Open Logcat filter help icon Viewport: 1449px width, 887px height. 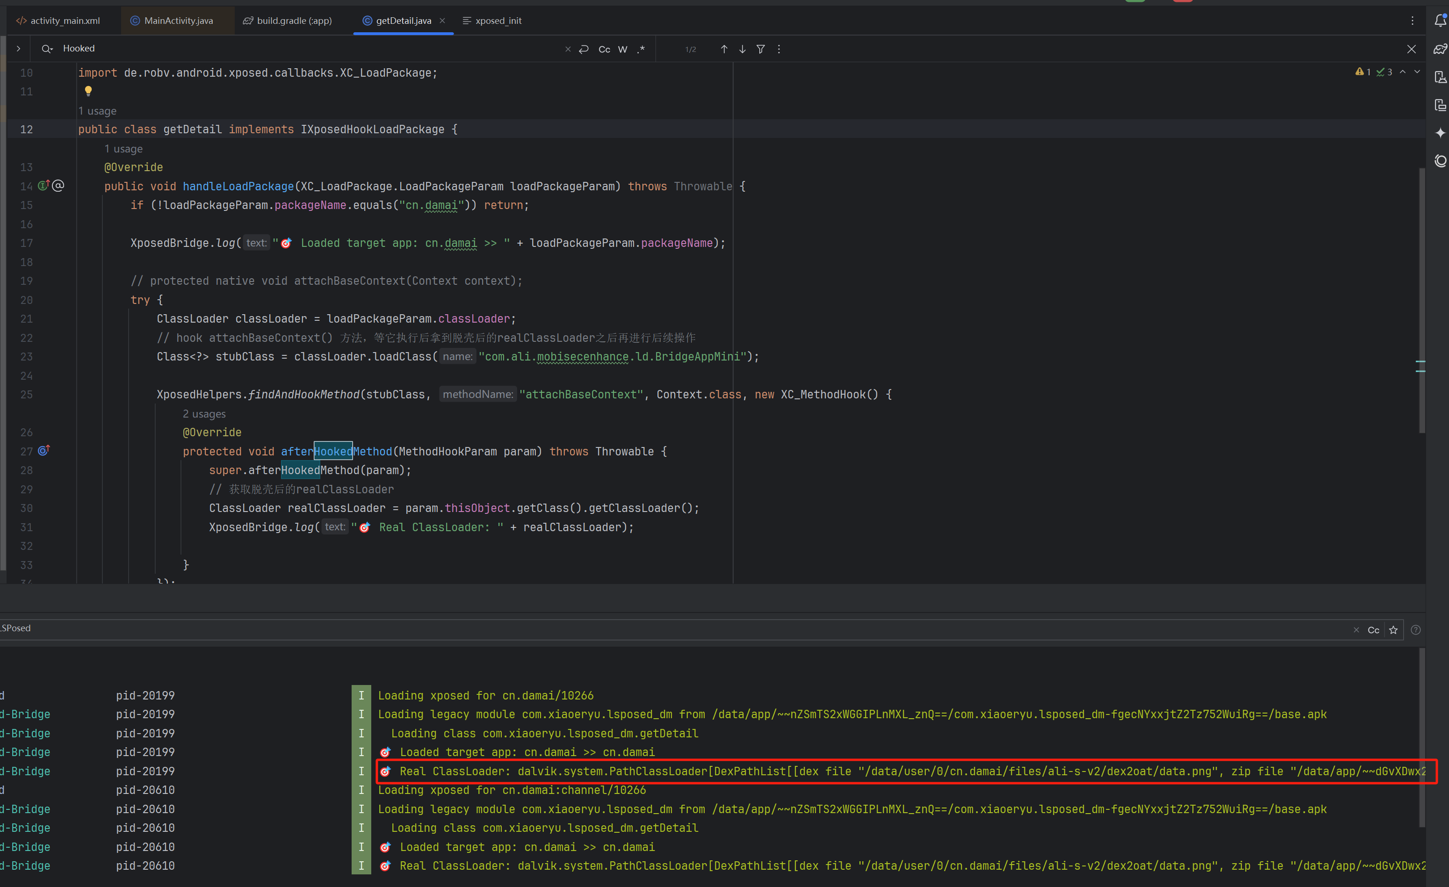pos(1415,630)
